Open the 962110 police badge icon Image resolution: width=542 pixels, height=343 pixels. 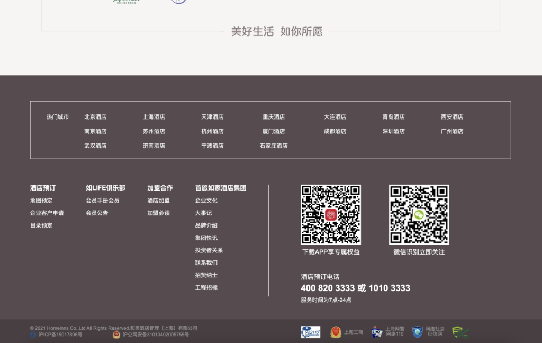coord(310,332)
